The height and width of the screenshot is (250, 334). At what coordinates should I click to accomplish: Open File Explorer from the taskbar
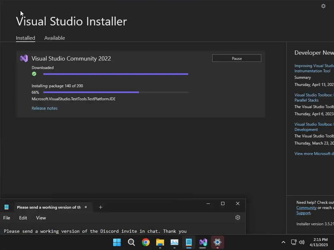(x=160, y=242)
